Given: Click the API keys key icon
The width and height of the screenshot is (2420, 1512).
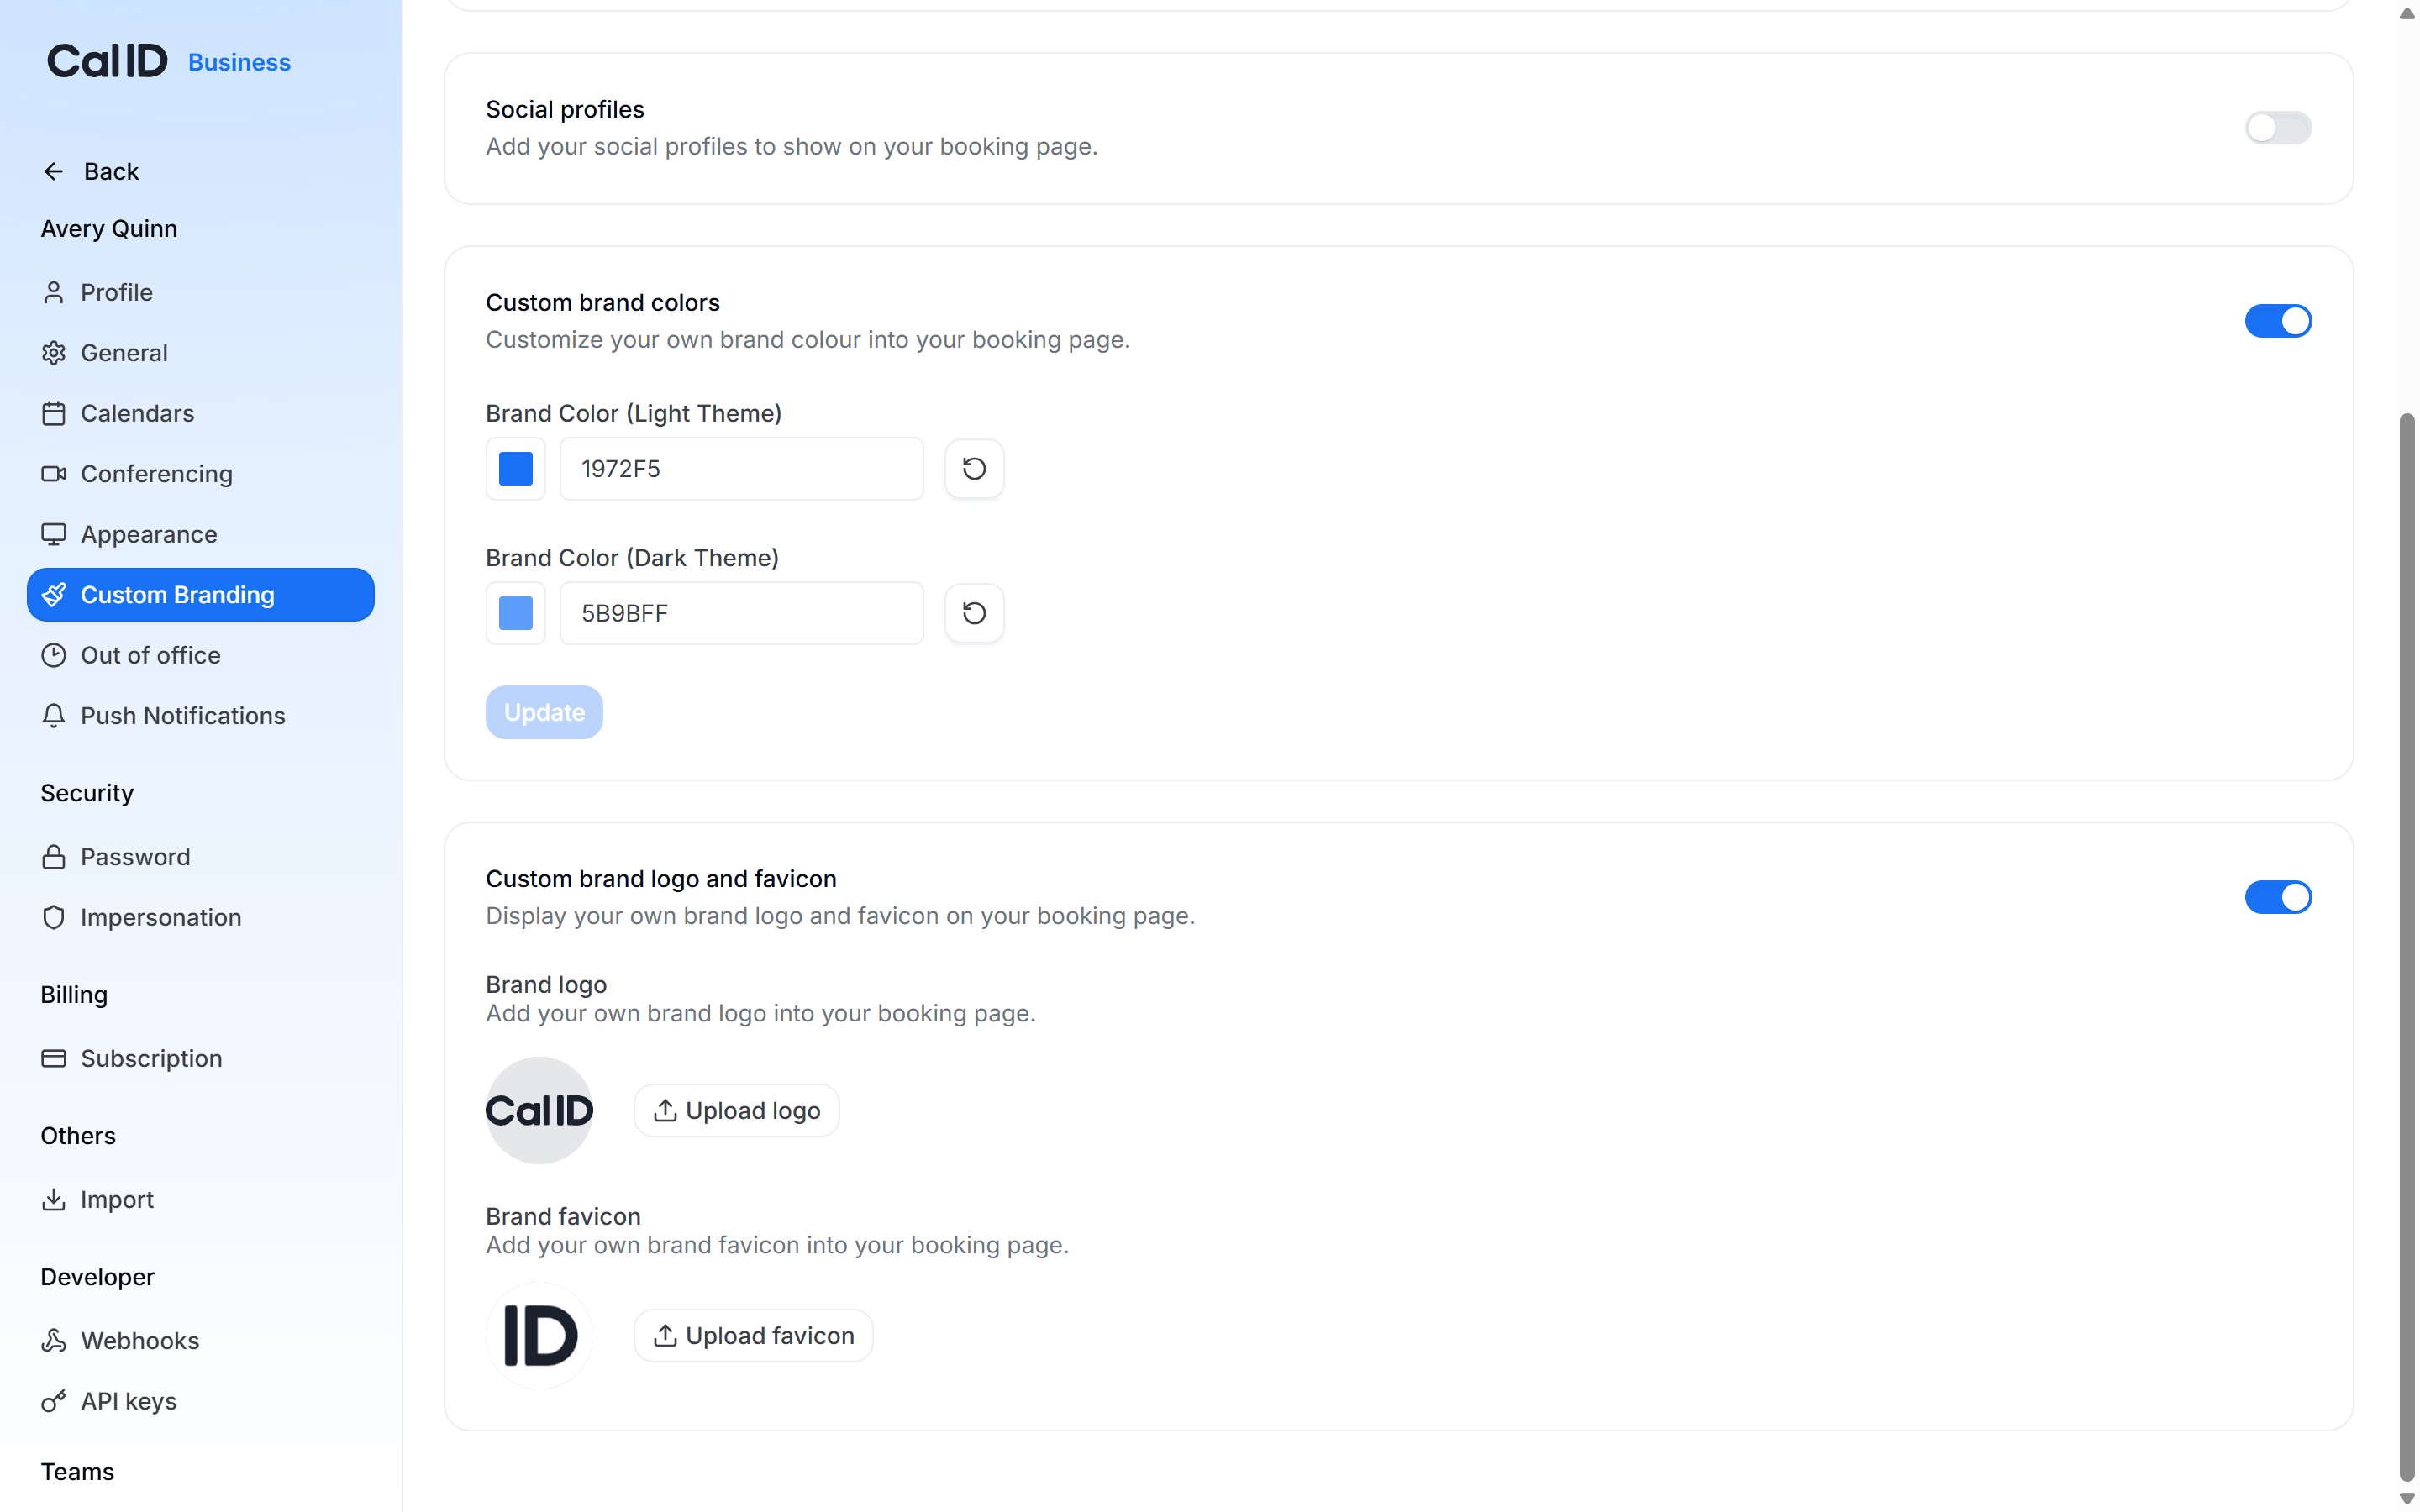Looking at the screenshot, I should (x=54, y=1401).
